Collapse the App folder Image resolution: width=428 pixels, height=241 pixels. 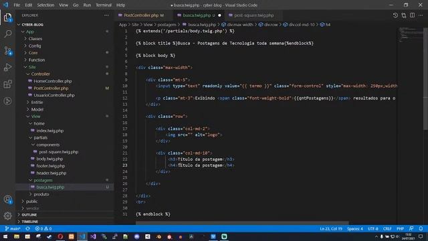[x=29, y=31]
